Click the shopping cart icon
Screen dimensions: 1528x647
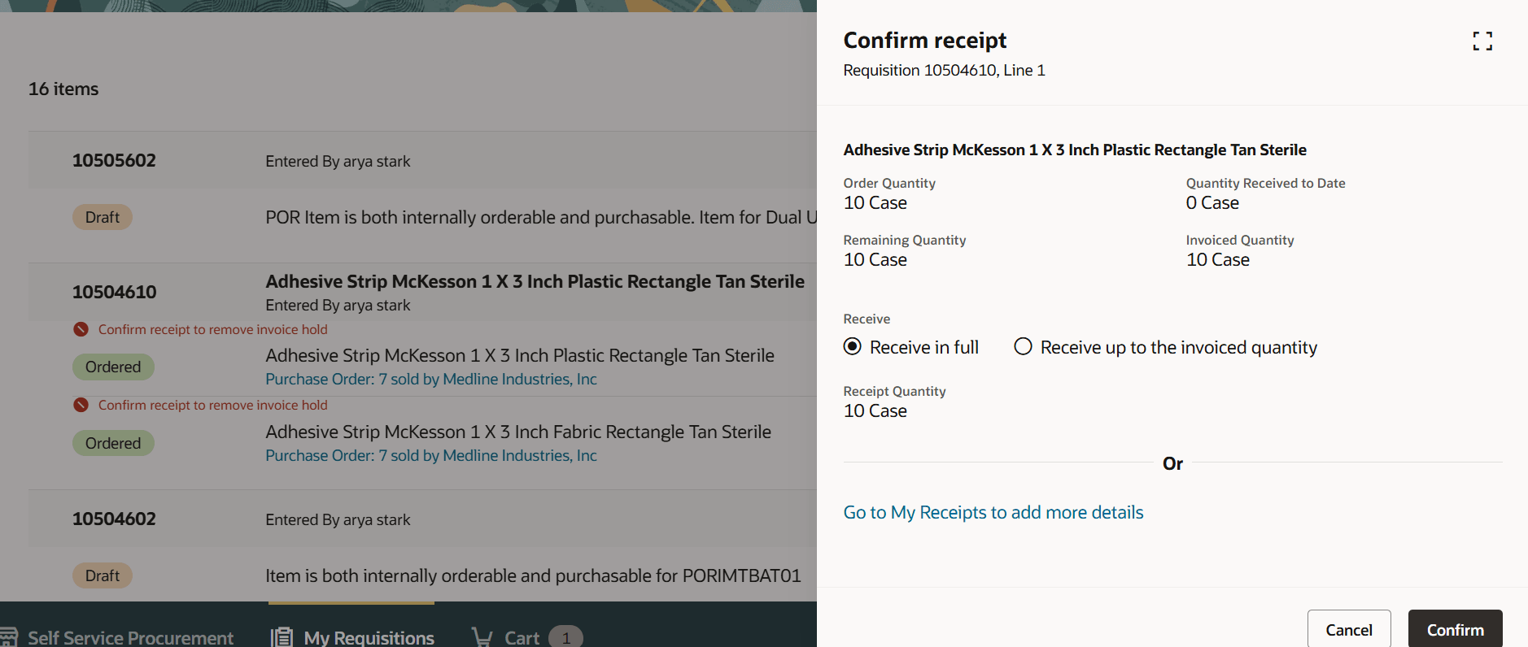coord(482,637)
